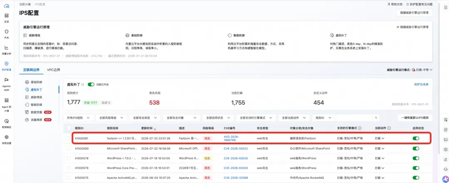
Task: Click the info icon beside 支持的引擎模式
Action: pyautogui.click(x=360, y=128)
